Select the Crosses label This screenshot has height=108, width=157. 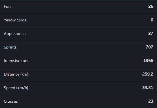tap(11, 102)
